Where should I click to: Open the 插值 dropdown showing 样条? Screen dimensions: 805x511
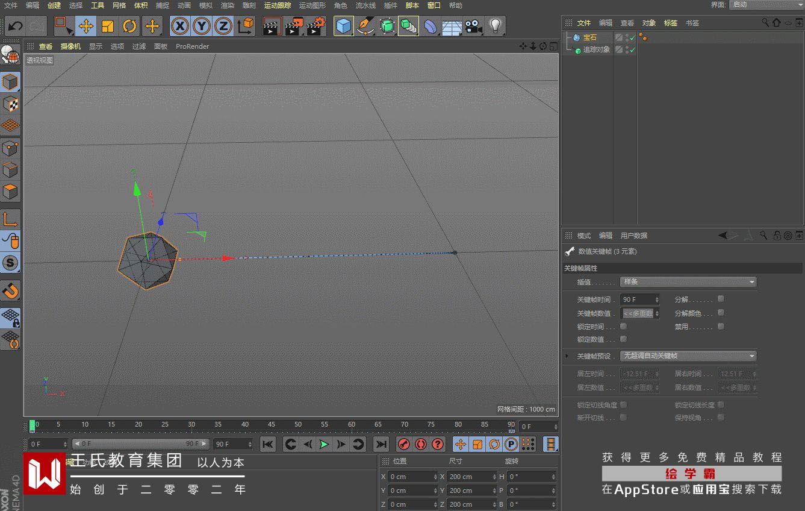[x=688, y=282]
